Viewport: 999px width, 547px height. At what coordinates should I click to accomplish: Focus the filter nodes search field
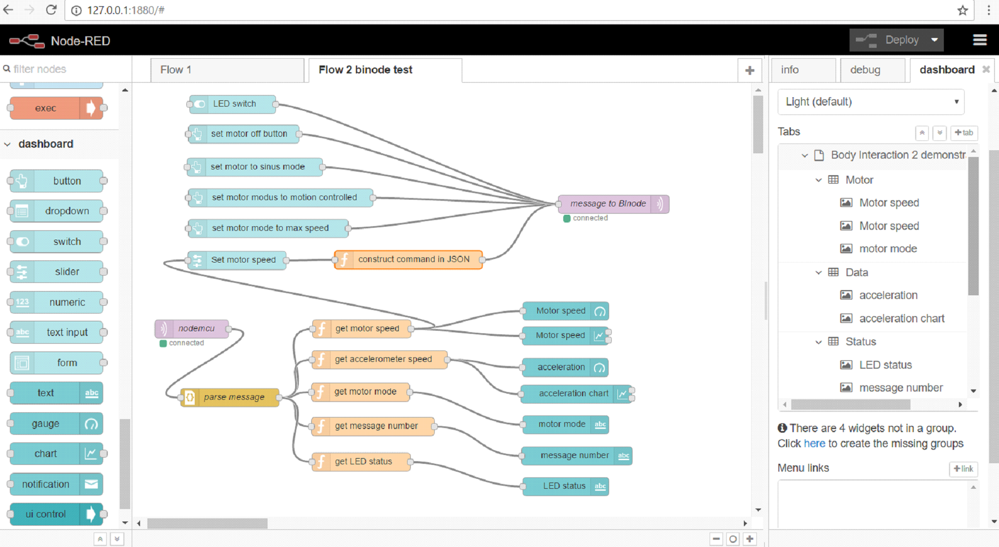click(66, 69)
